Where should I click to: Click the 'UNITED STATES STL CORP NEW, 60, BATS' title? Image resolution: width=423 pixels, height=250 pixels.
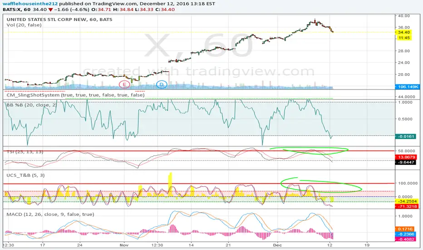pyautogui.click(x=59, y=20)
